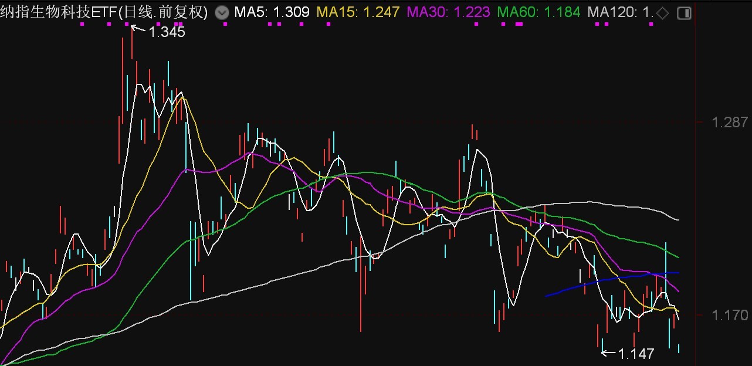The height and width of the screenshot is (366, 752).
Task: Click the 1.345 high price label
Action: [167, 32]
